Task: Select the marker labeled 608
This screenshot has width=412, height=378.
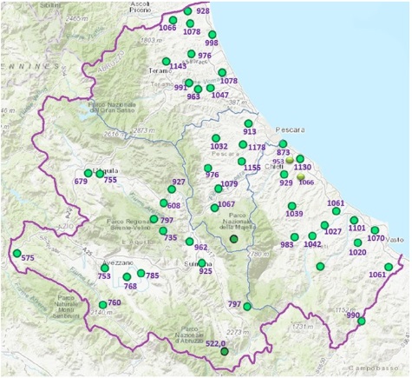Action: [164, 202]
